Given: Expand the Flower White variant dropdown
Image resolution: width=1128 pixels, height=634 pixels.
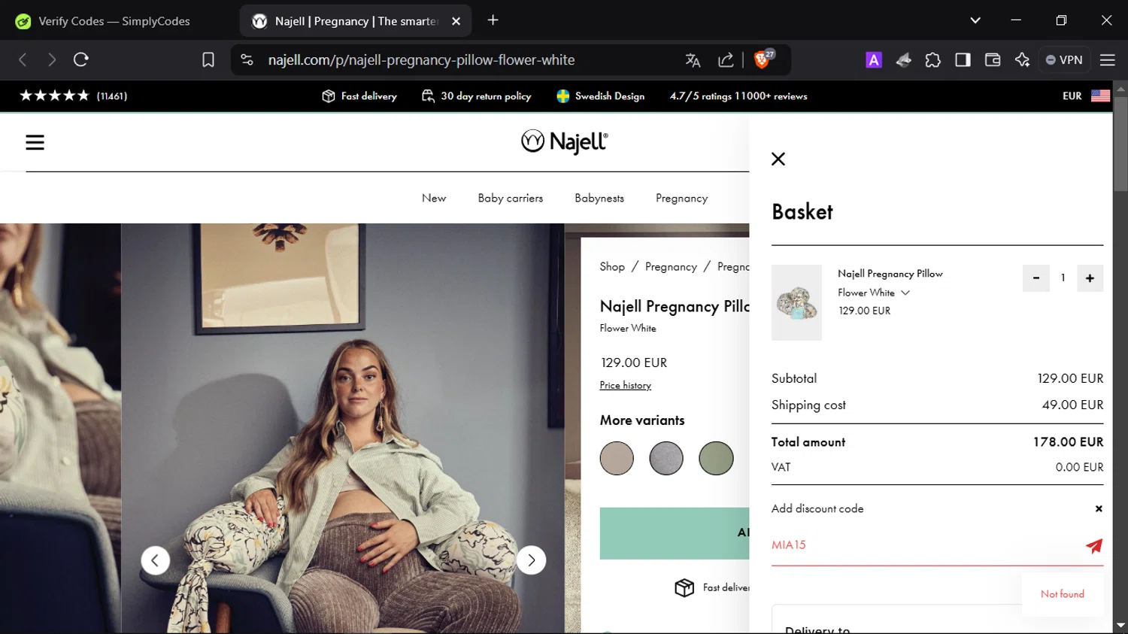Looking at the screenshot, I should [905, 293].
